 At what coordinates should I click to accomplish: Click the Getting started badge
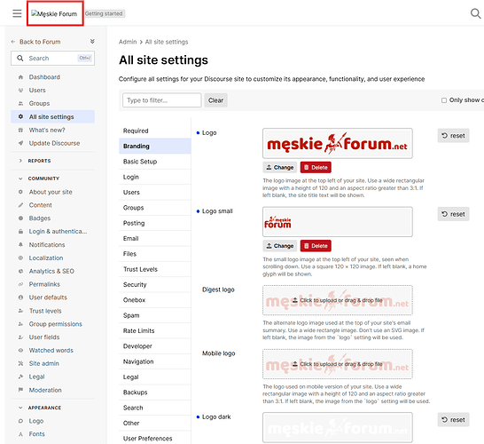click(104, 13)
